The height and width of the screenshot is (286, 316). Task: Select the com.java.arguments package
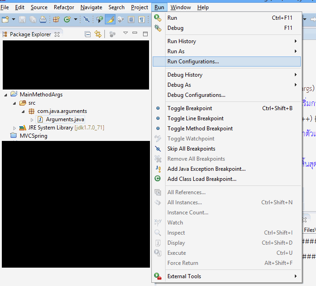pos(62,111)
